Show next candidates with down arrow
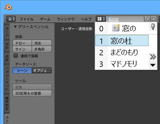The height and width of the screenshot is (124, 160). 153,65
